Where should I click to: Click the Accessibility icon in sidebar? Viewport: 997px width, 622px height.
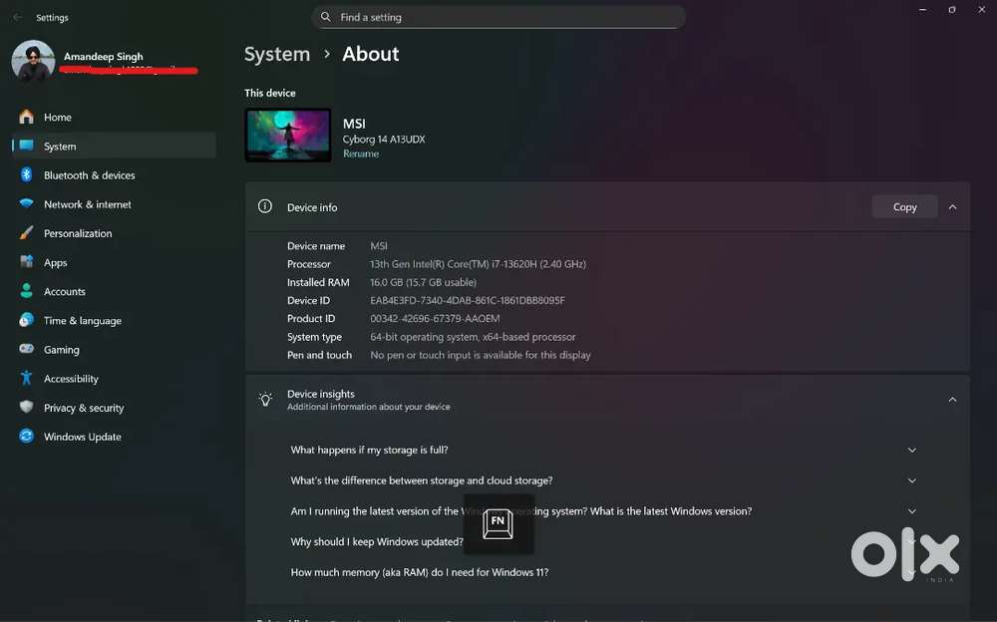[26, 379]
